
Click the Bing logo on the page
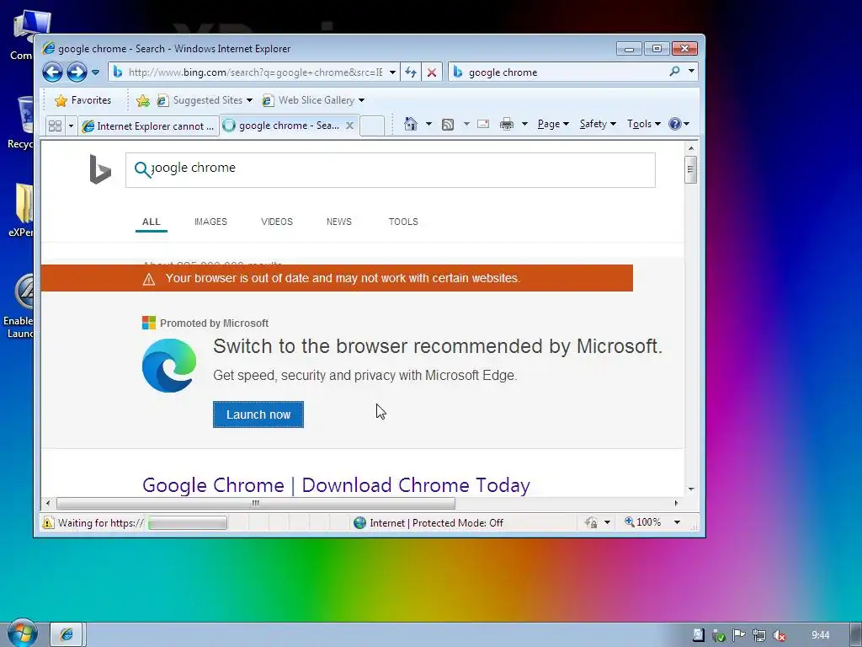pyautogui.click(x=100, y=169)
